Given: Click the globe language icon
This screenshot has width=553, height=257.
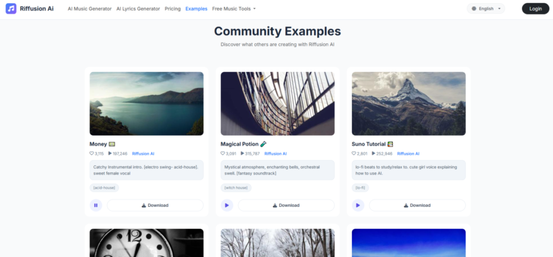Looking at the screenshot, I should click(474, 9).
